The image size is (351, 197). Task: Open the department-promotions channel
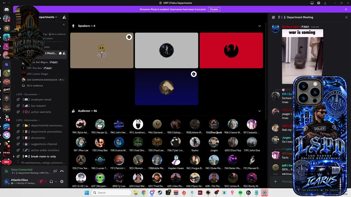pyautogui.click(x=41, y=132)
